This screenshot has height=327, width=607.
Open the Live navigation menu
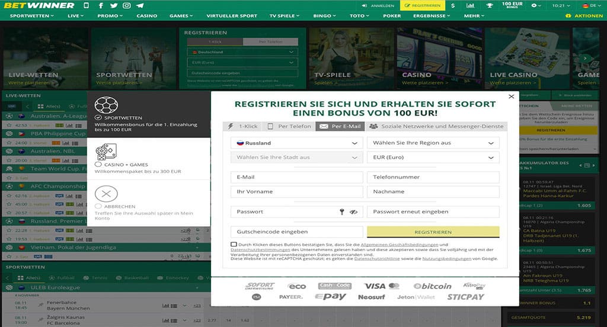coord(75,16)
